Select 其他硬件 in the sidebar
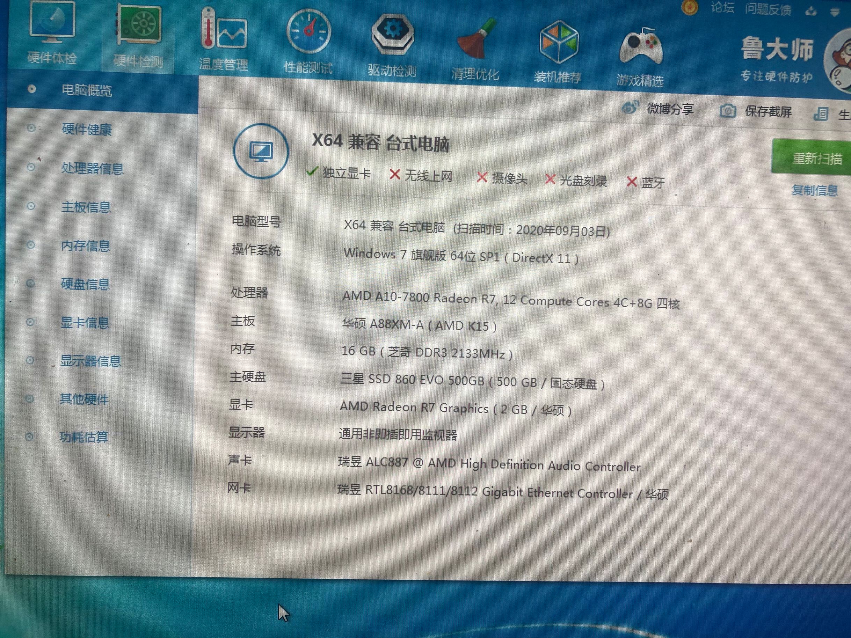Image resolution: width=851 pixels, height=638 pixels. [84, 399]
